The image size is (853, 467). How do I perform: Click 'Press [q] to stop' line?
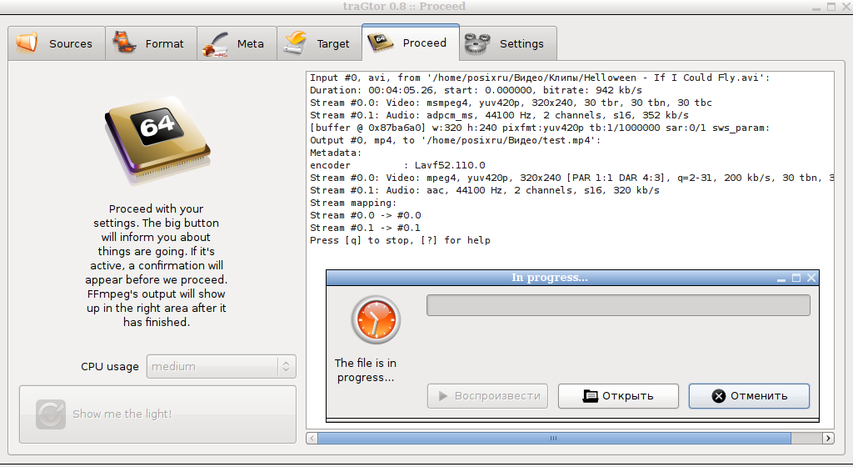pos(400,240)
